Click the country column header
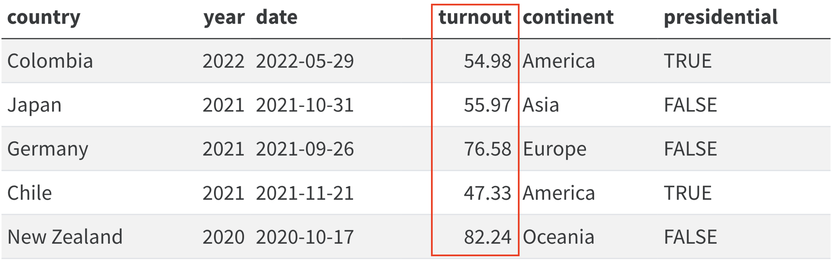This screenshot has height=261, width=832. coord(44,18)
